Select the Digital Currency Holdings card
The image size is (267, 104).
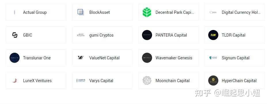tap(235, 12)
